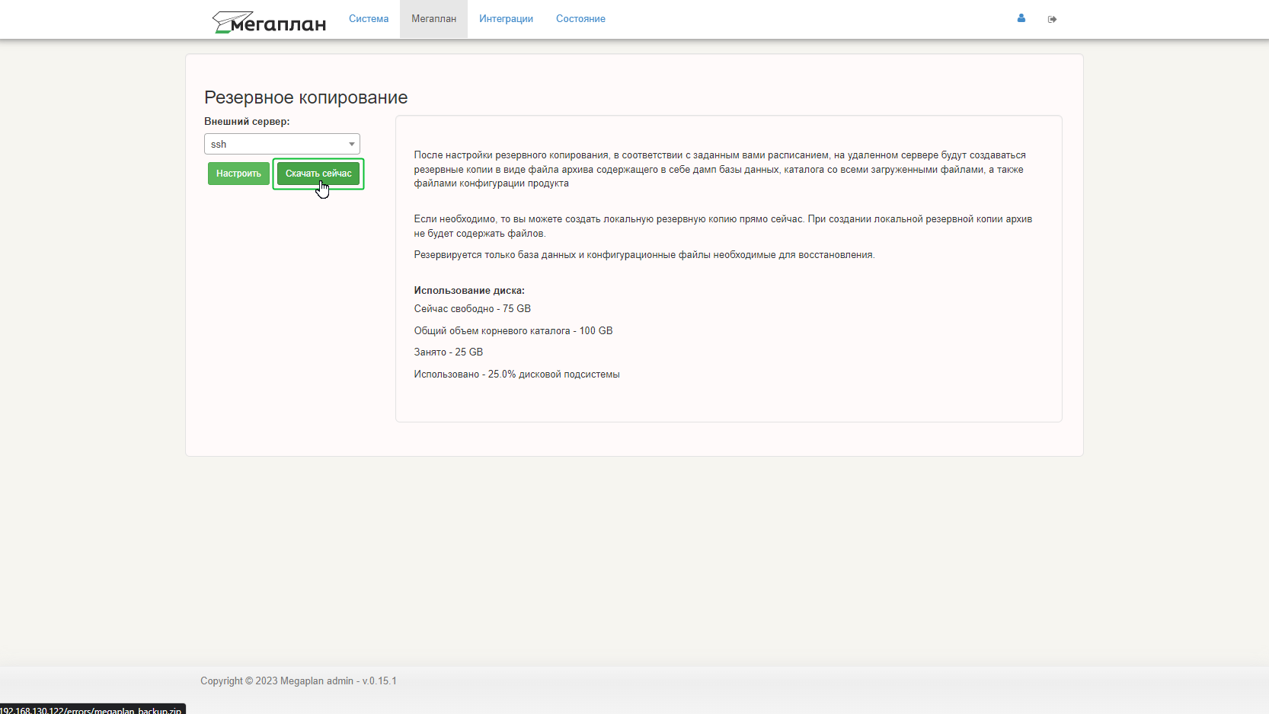This screenshot has height=714, width=1269.
Task: Expand the Внешний сервер ssh dropdown
Action: click(282, 144)
